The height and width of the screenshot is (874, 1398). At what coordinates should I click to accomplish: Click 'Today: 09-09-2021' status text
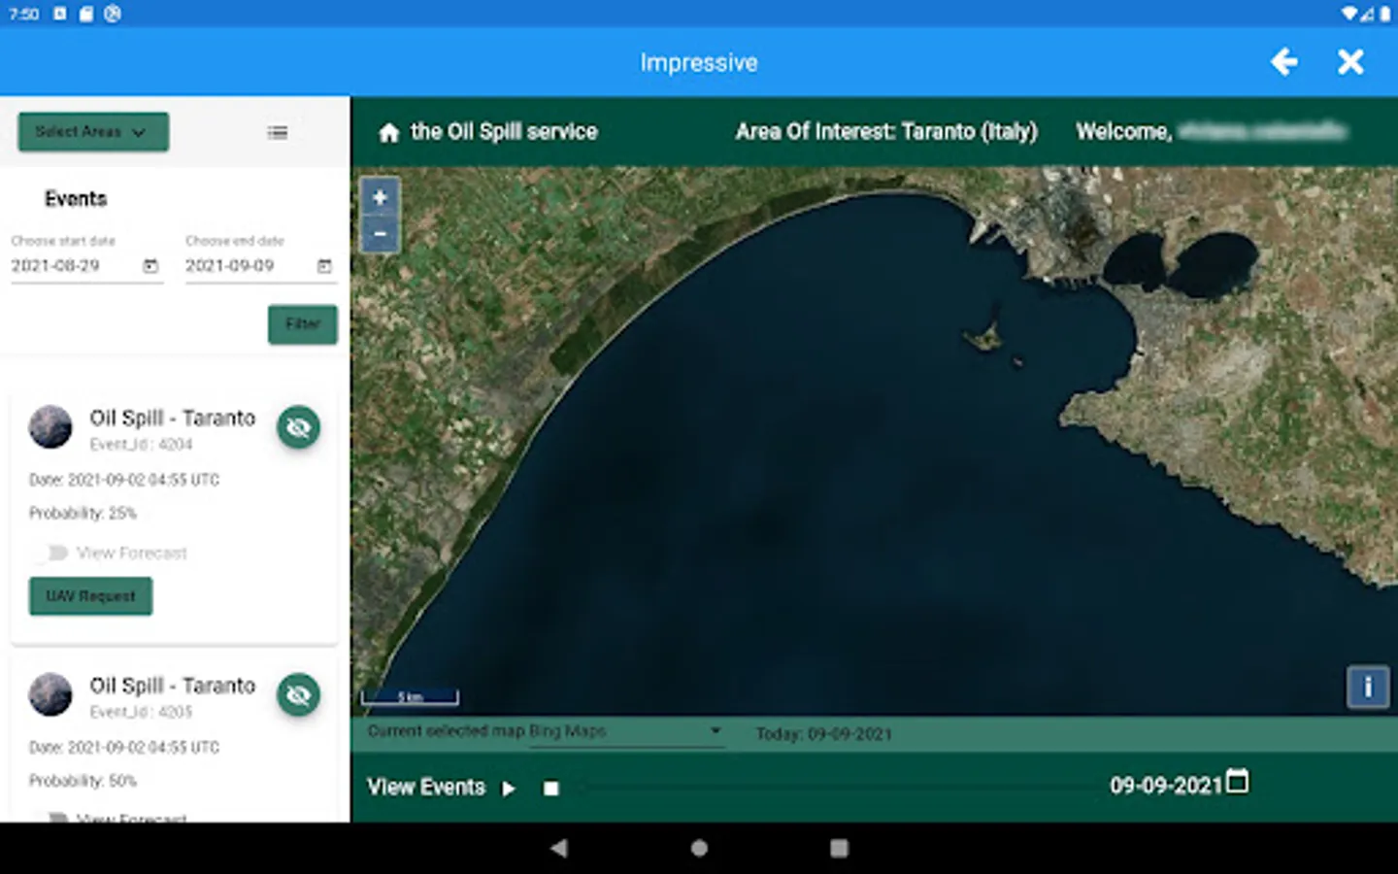point(824,734)
